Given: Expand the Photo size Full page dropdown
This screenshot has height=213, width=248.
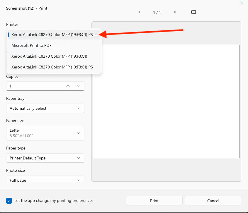Looking at the screenshot, I should click(x=45, y=180).
